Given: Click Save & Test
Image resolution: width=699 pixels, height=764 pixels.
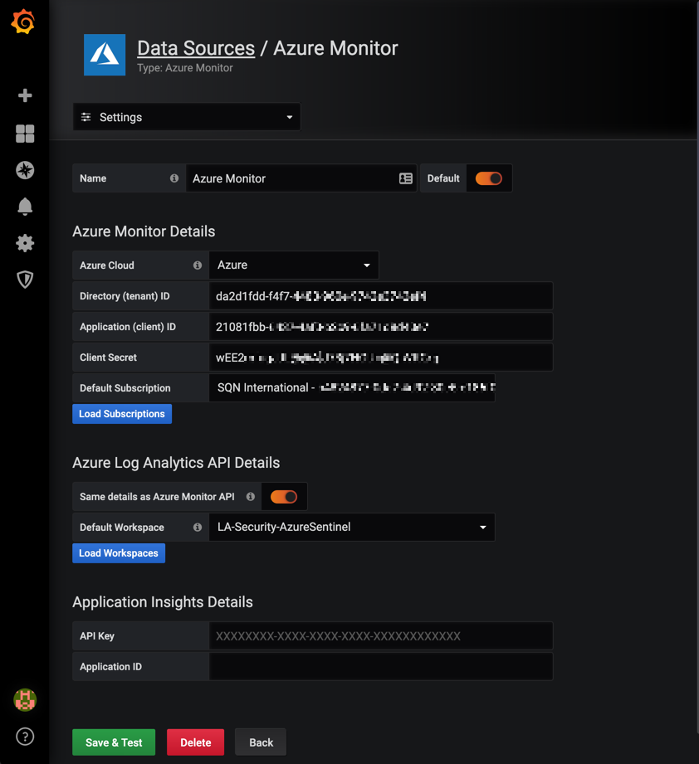Looking at the screenshot, I should [113, 742].
